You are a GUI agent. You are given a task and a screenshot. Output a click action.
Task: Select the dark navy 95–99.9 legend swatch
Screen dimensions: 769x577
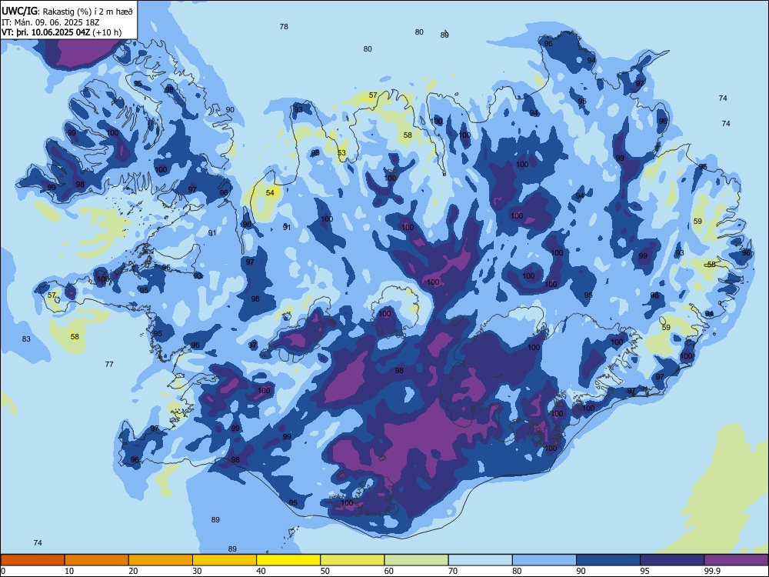(672, 560)
